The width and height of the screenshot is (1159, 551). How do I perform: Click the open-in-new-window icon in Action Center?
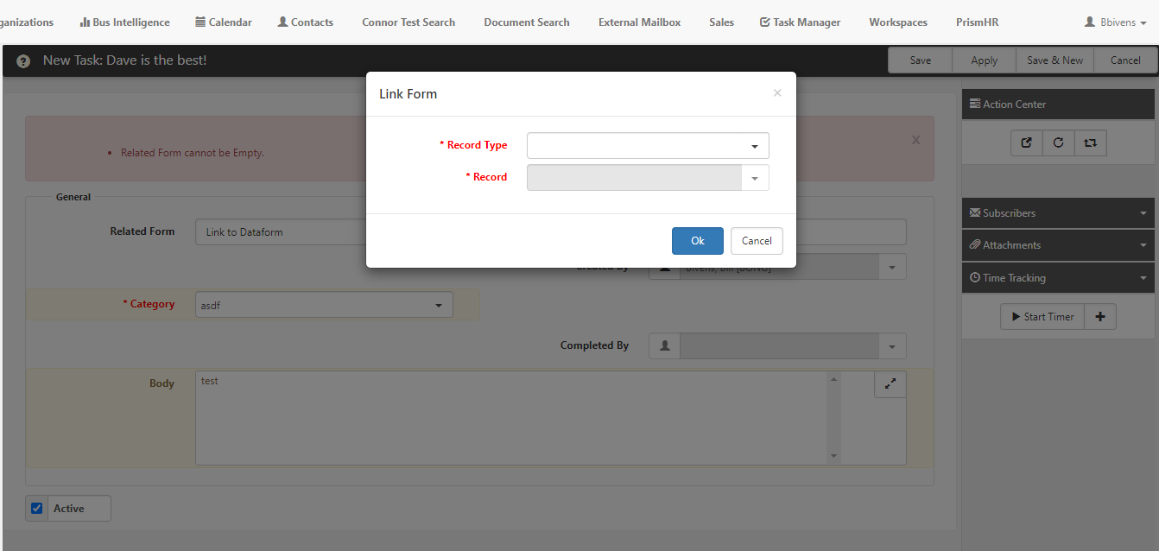[1026, 143]
